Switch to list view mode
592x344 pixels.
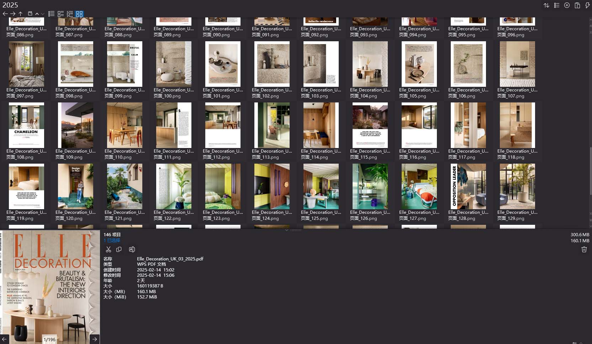click(x=51, y=14)
